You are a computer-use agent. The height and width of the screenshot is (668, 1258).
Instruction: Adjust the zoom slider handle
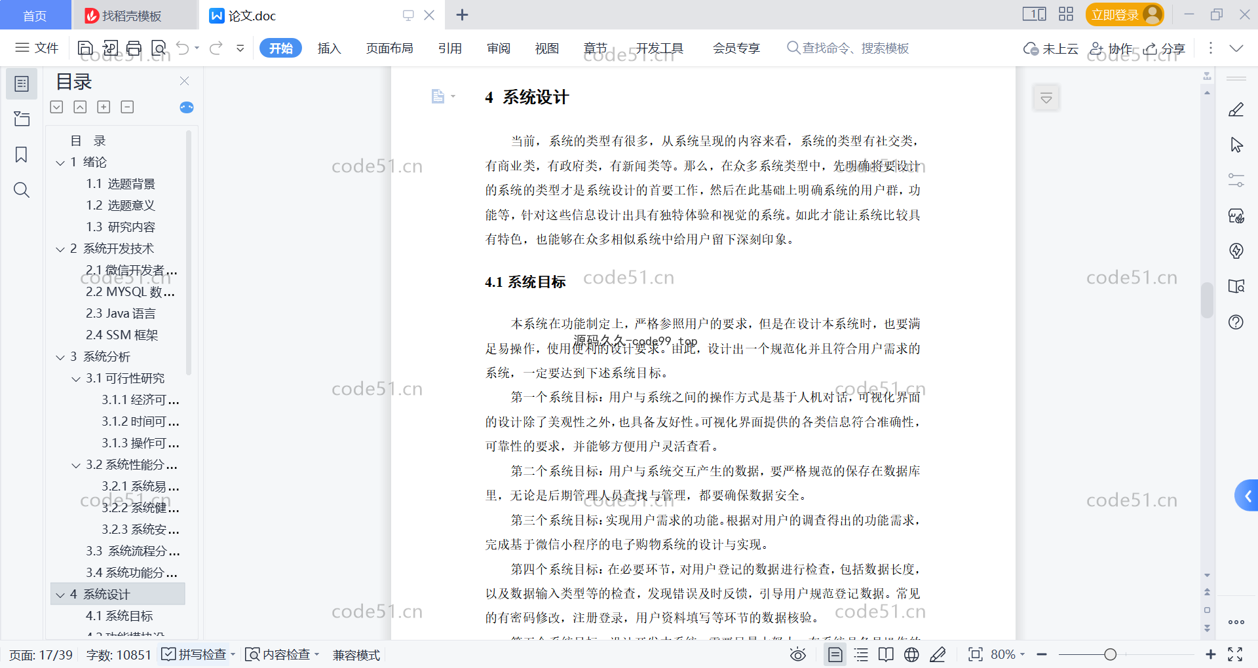tap(1110, 654)
